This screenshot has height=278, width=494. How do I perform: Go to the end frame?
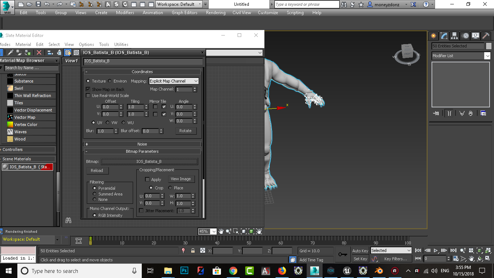(x=453, y=250)
